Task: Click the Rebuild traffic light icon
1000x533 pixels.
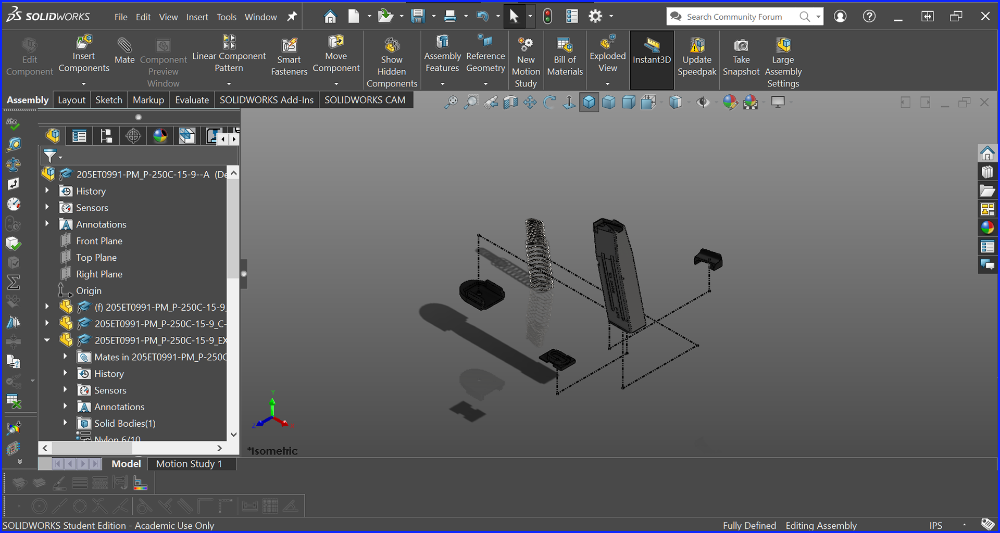Action: click(x=547, y=17)
